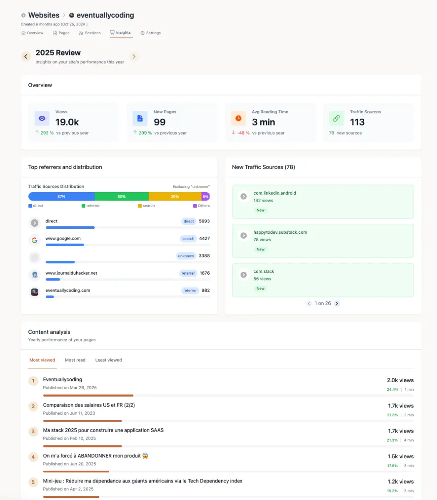This screenshot has width=437, height=500.
Task: Click the eventuallycoding.com referrer favicon
Action: pos(35,292)
